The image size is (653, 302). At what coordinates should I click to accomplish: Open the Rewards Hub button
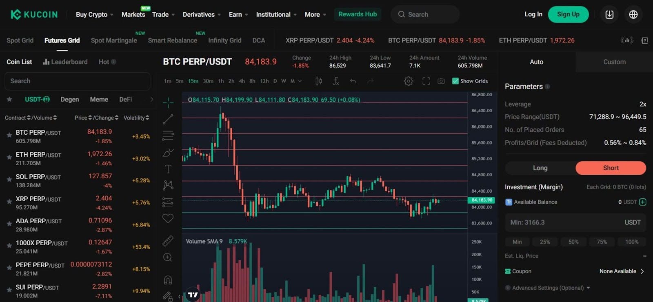(358, 14)
